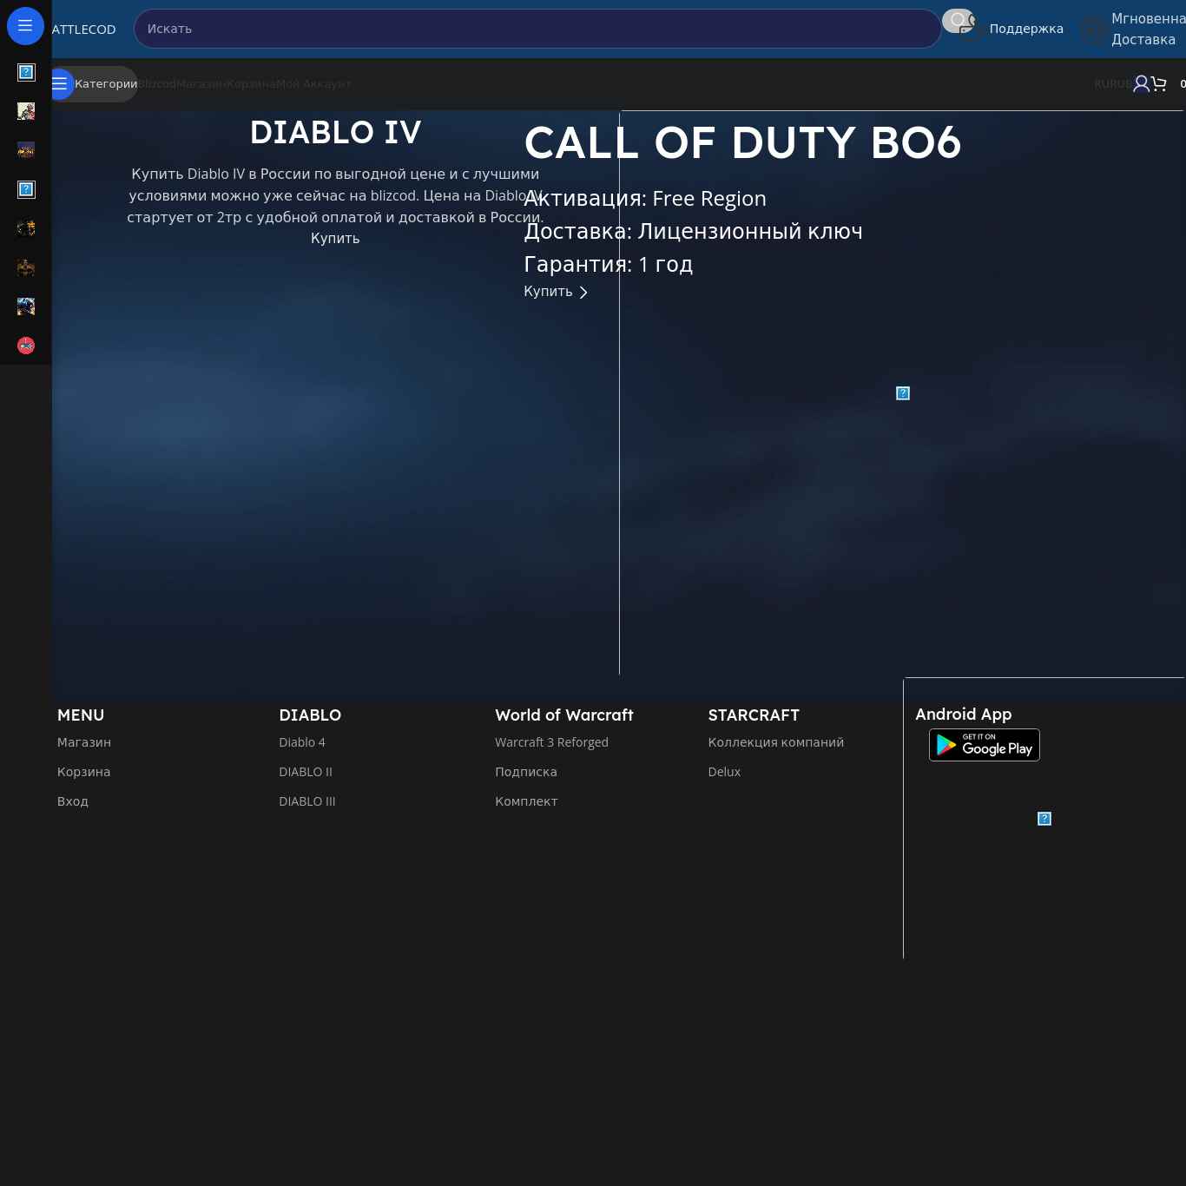Click Купить under Diablo IV
Screen dimensions: 1186x1186
pyautogui.click(x=335, y=239)
